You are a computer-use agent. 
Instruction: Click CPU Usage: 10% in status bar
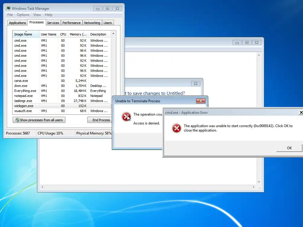[50, 133]
